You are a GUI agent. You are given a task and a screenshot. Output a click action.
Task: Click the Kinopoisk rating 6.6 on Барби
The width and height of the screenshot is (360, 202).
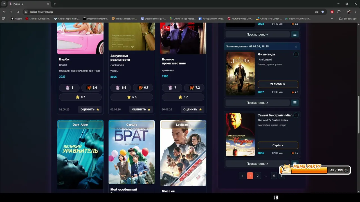91,88
